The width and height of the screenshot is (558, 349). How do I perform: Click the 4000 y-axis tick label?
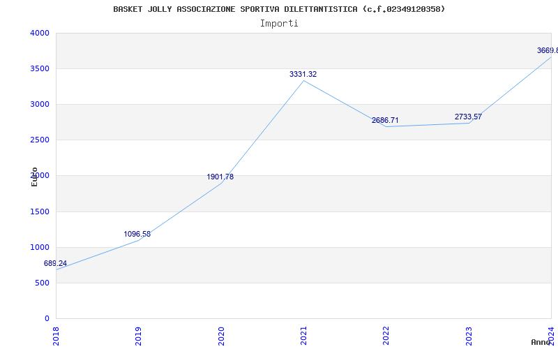40,34
